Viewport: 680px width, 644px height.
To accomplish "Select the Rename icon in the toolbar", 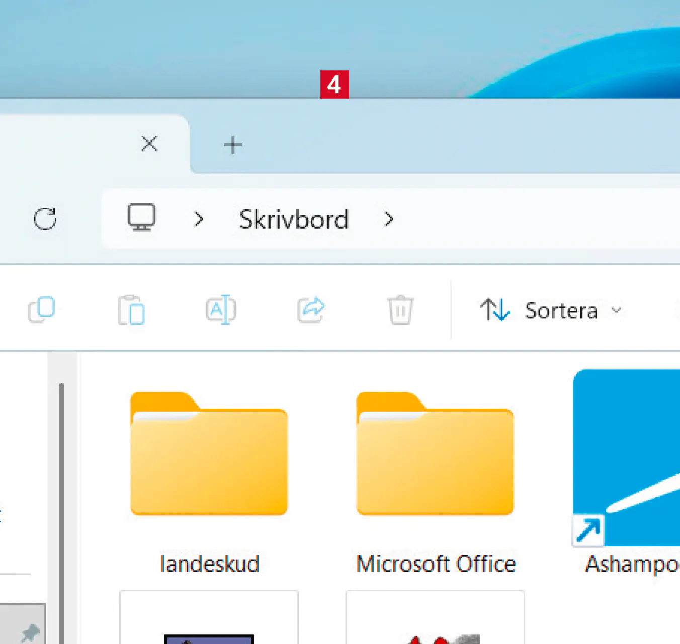I will 221,310.
